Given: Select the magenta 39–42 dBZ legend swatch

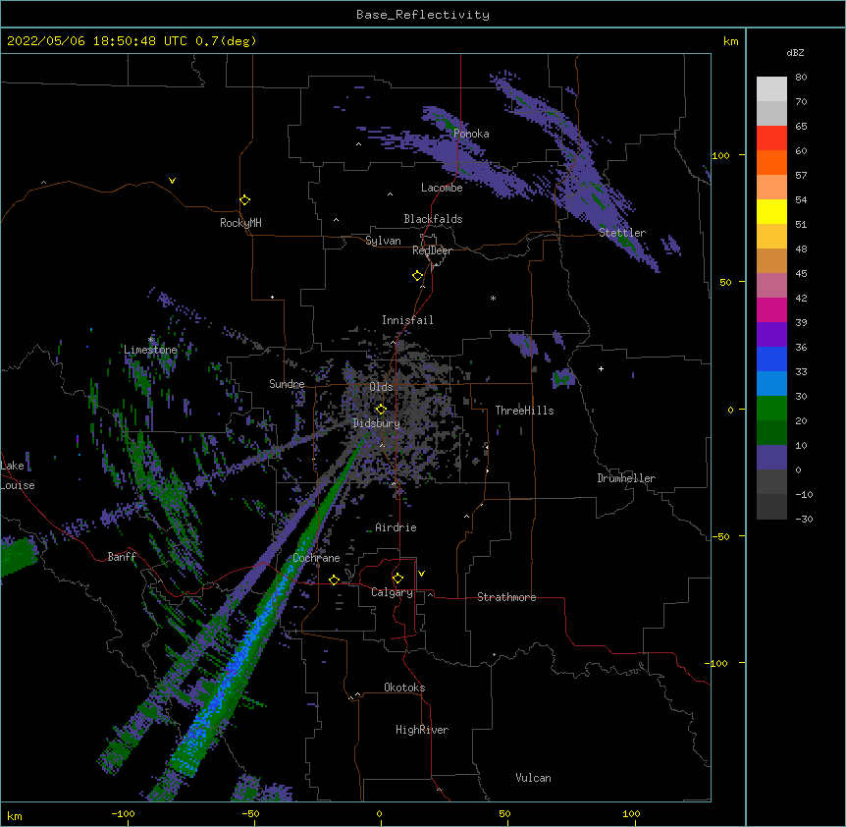Looking at the screenshot, I should pyautogui.click(x=771, y=309).
